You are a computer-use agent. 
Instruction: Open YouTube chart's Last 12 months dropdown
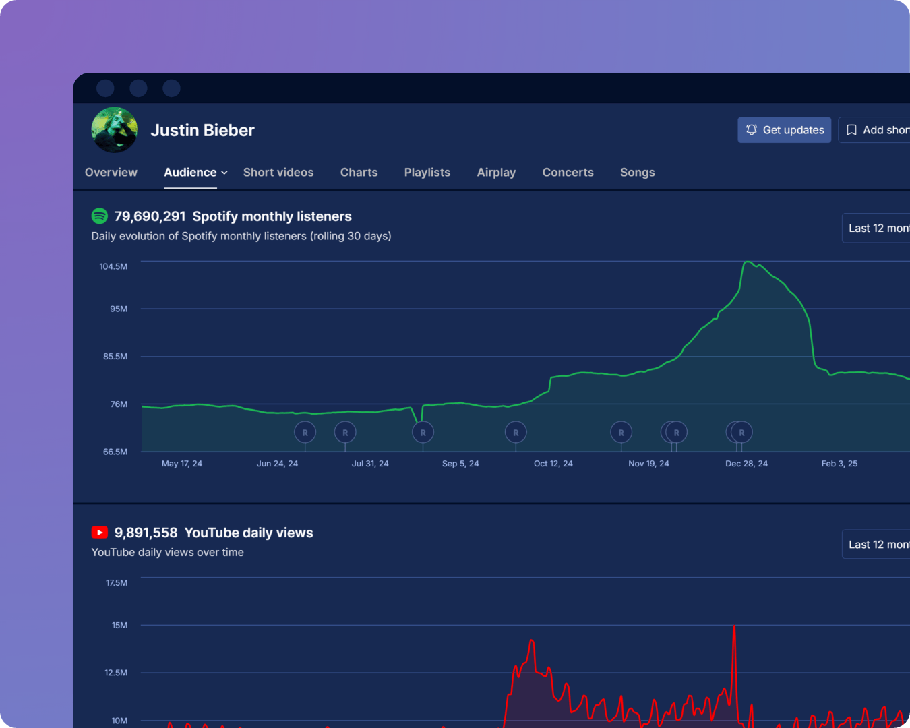point(878,545)
